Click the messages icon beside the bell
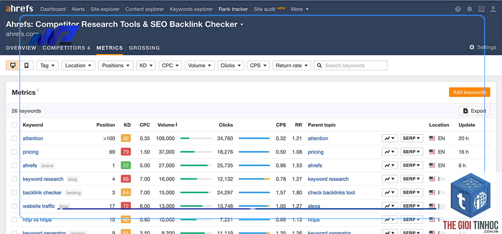Screen dimensions: 502x234 pyautogui.click(x=481, y=9)
